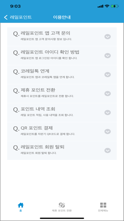Open the 홈 house icon

tap(21, 205)
